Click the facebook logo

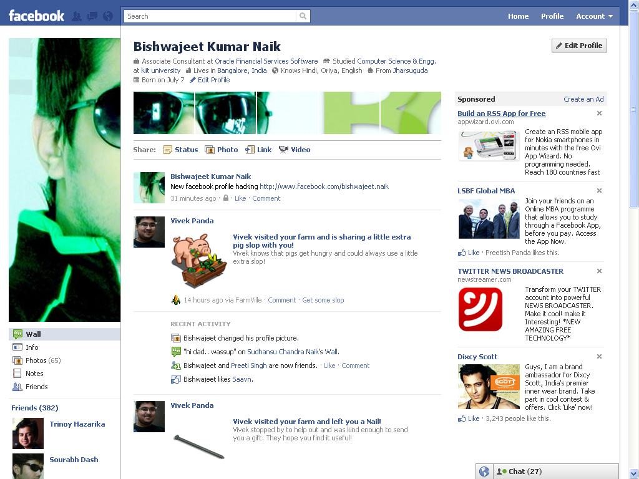tap(36, 16)
